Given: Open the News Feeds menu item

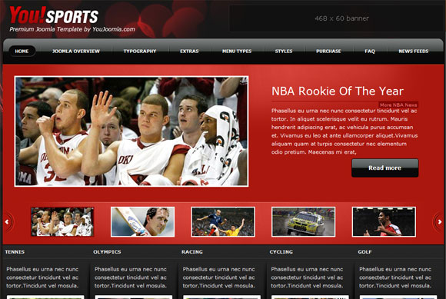Looking at the screenshot, I should 413,51.
